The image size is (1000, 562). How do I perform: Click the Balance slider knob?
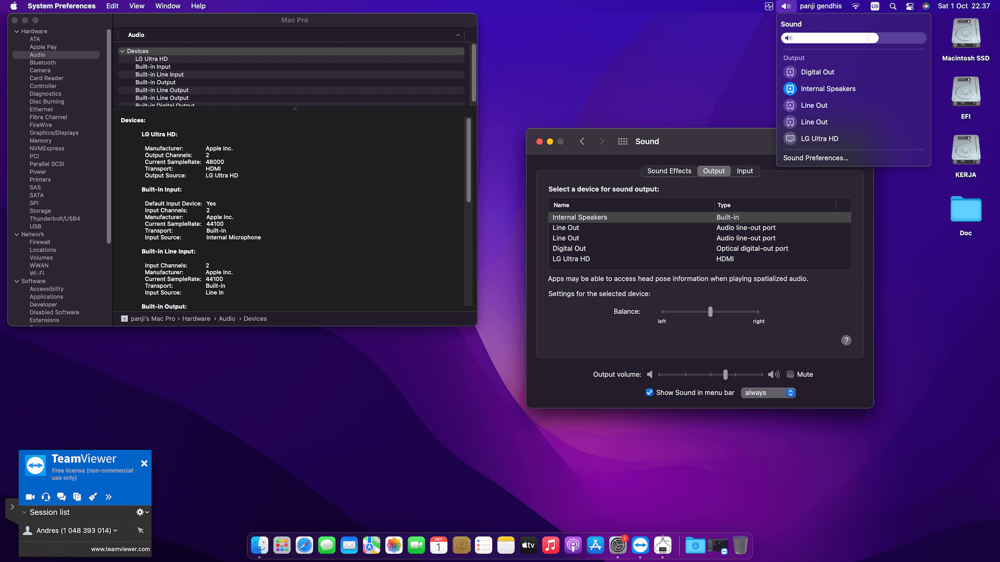pos(710,312)
